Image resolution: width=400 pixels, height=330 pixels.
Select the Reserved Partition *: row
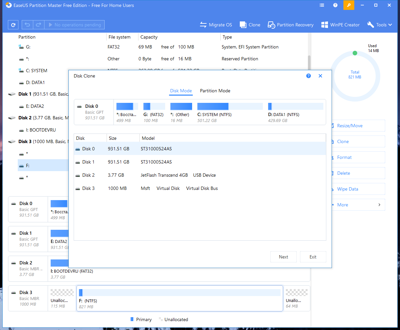(162, 59)
